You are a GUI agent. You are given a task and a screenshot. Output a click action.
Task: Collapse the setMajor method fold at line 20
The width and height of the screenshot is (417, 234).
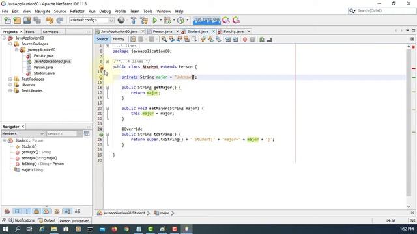(x=107, y=109)
